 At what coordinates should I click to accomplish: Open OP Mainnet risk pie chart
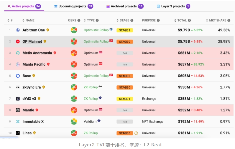pyautogui.click(x=74, y=42)
